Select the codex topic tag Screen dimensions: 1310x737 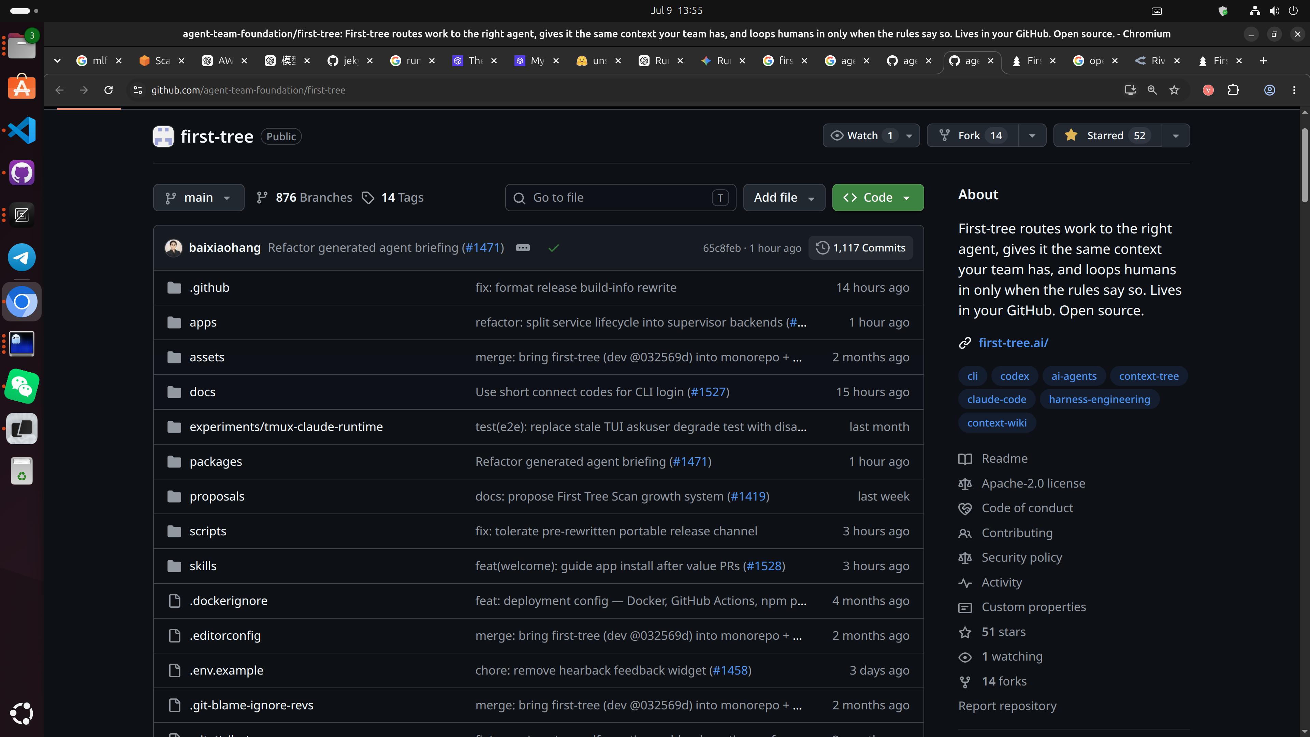click(1014, 376)
